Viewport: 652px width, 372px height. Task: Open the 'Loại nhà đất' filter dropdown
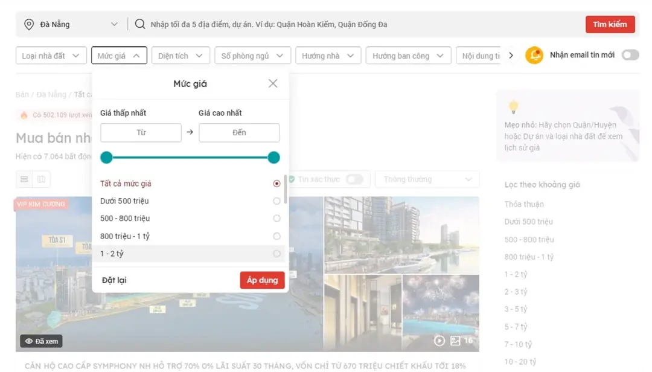[51, 55]
